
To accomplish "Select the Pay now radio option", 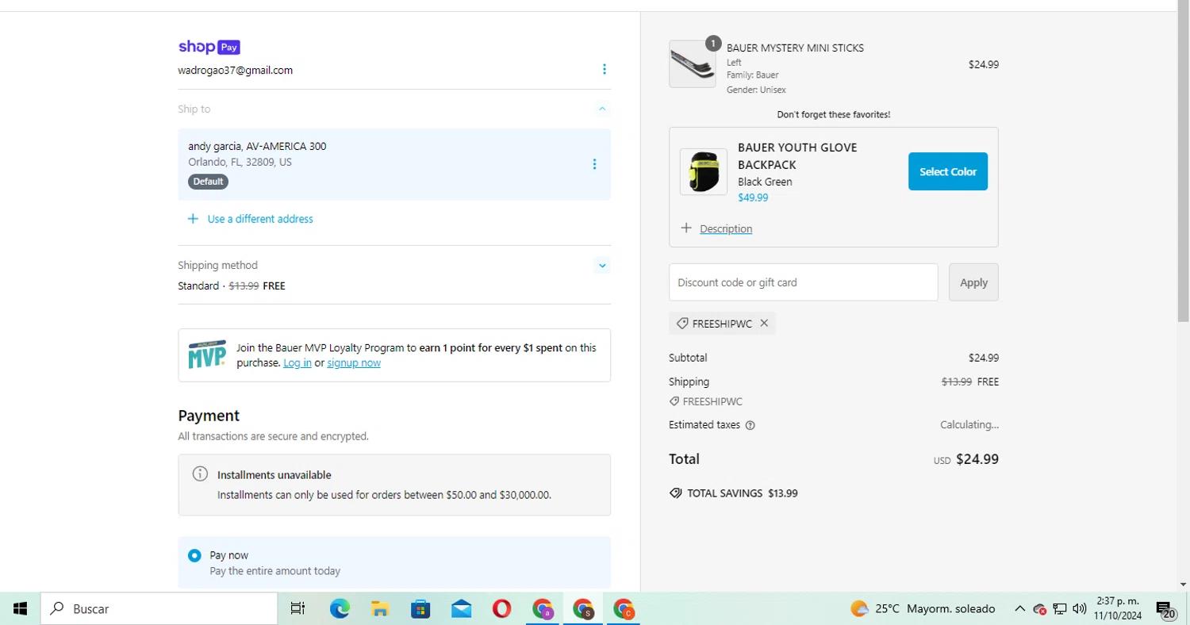I will pyautogui.click(x=194, y=556).
